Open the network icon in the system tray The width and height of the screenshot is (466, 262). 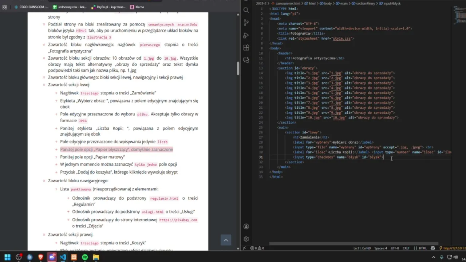(x=449, y=257)
